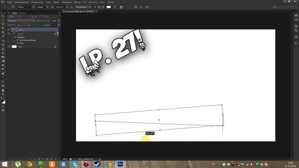Select the Horizontal Type tool

(3, 78)
